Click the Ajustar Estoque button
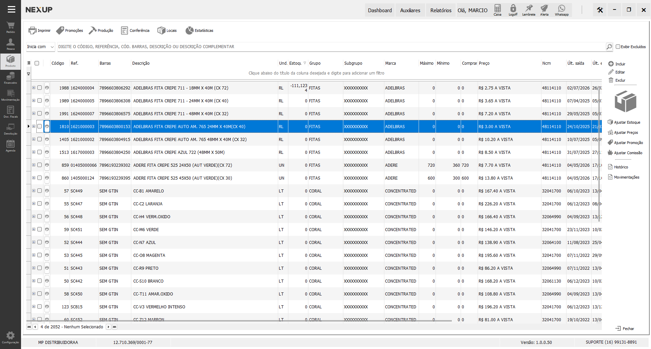The image size is (651, 349). coord(624,122)
